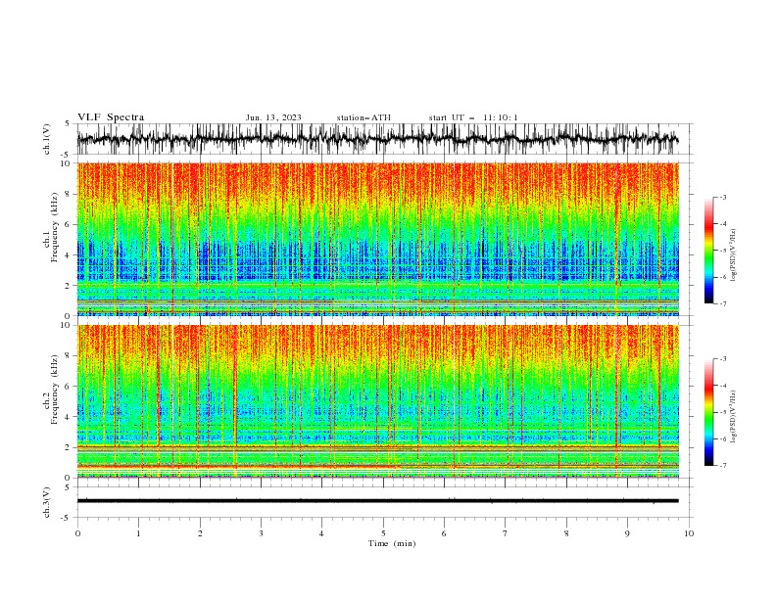776x599 pixels.
Task: Click the ch.2 'Frequency (kHz)' axis label
Action: (55, 390)
